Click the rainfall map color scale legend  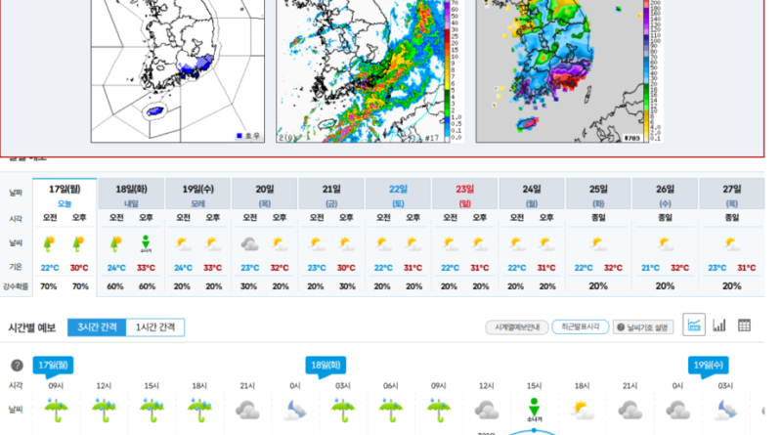click(653, 70)
